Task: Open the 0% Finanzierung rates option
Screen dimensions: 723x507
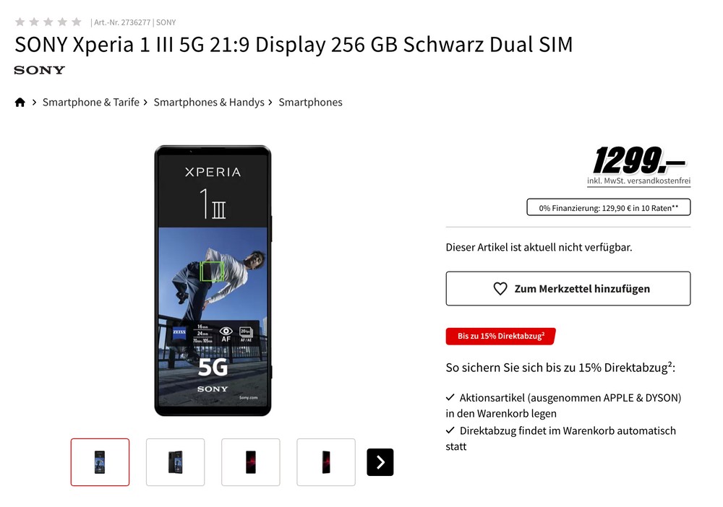Action: coord(609,207)
